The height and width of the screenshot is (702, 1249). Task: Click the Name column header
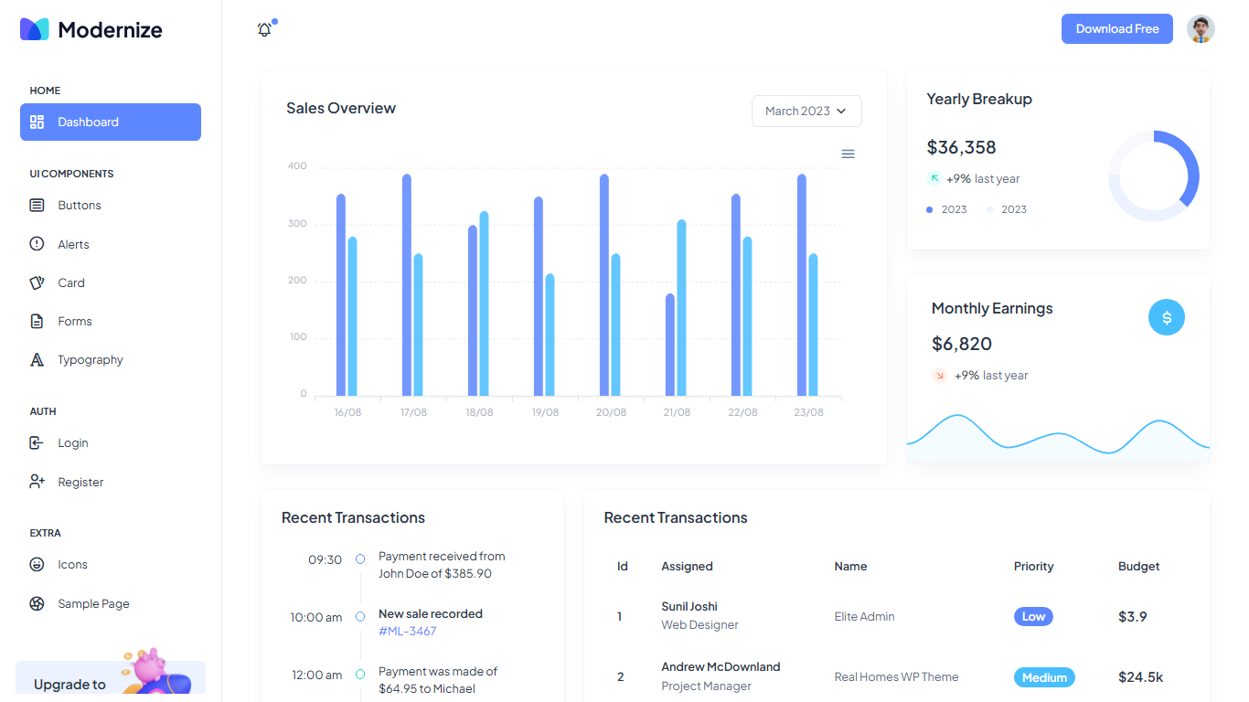pyautogui.click(x=850, y=566)
